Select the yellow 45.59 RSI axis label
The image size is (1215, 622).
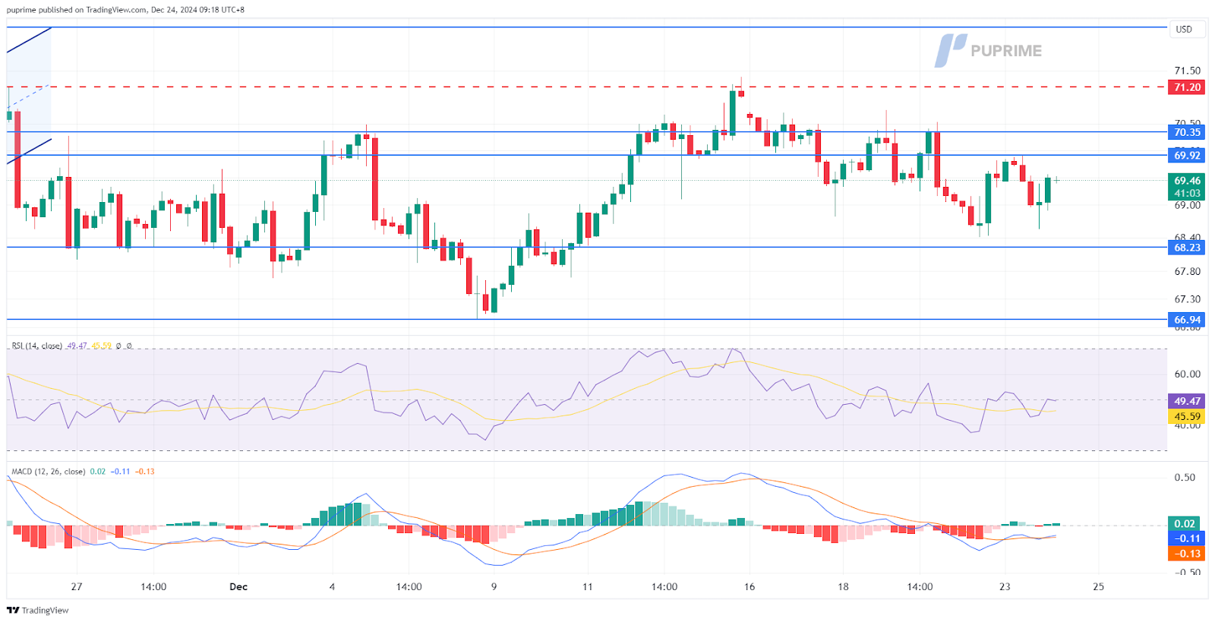(1187, 416)
